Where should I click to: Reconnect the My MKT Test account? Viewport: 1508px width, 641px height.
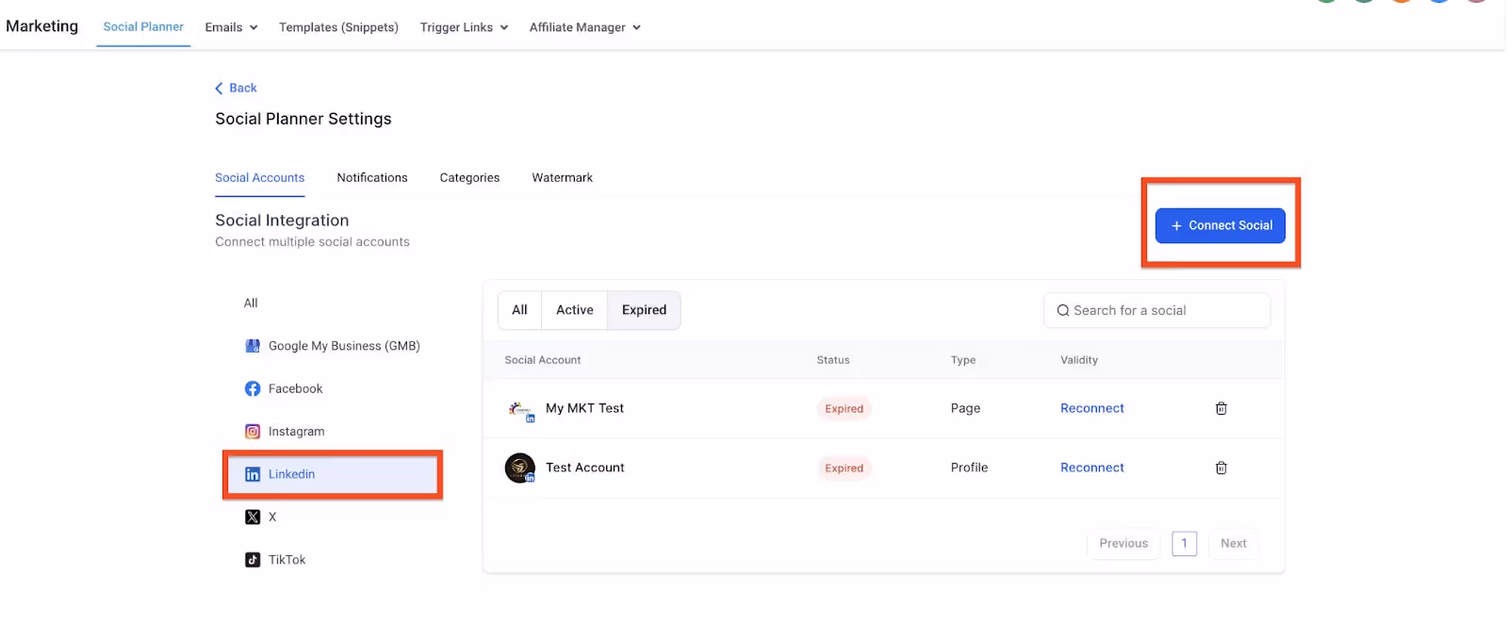(1092, 408)
